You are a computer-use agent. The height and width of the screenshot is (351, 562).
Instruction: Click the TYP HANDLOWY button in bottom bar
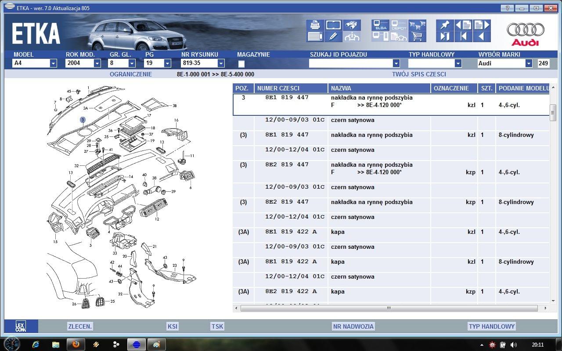point(492,326)
